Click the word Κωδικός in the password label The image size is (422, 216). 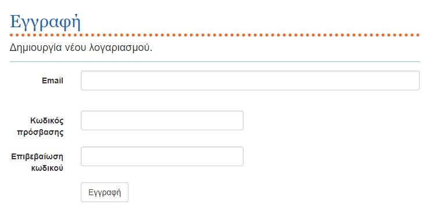pyautogui.click(x=47, y=120)
